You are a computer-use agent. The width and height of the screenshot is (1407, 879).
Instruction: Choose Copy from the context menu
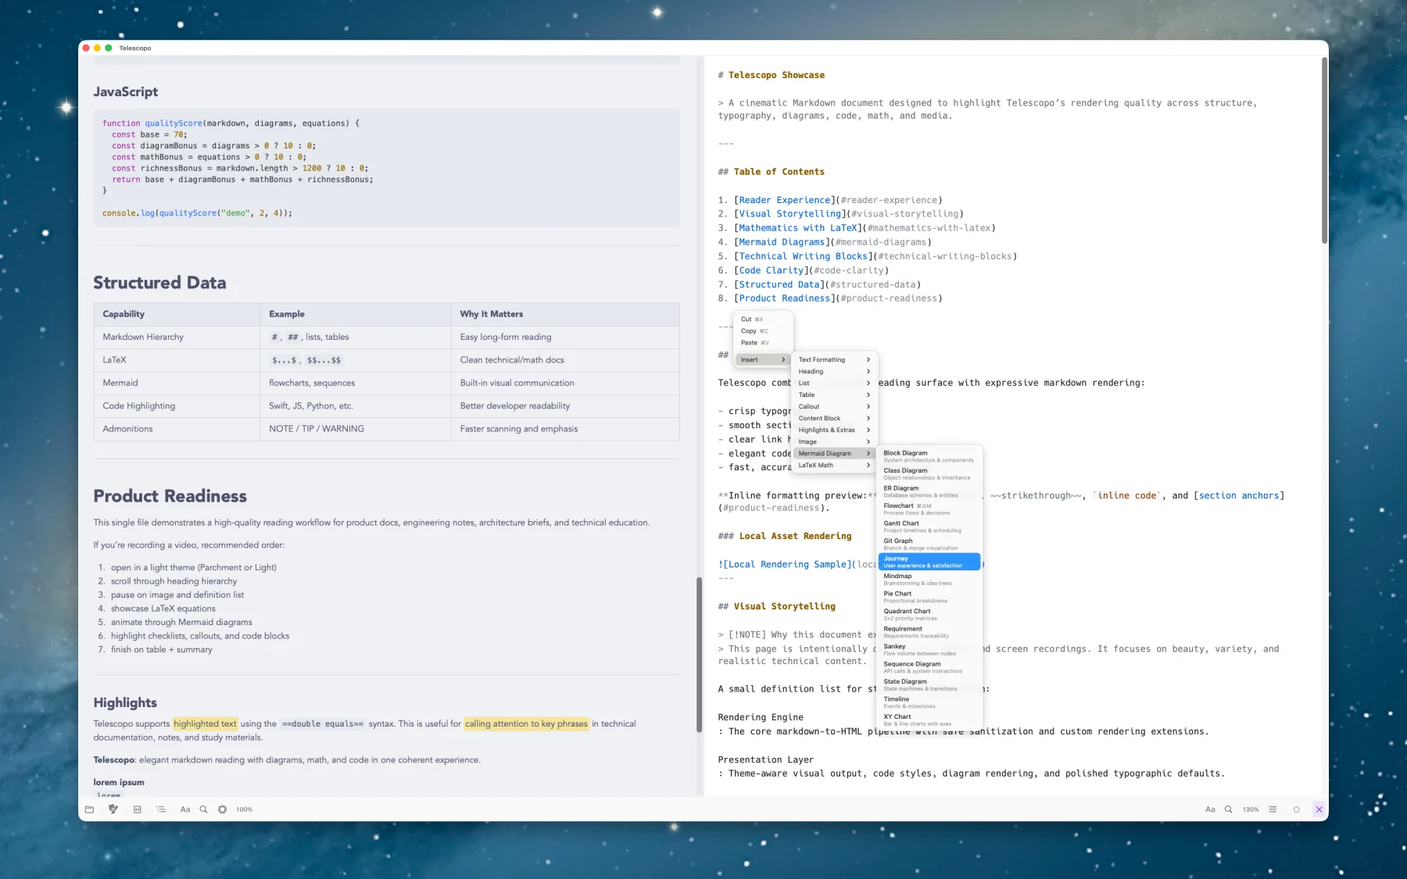[763, 331]
